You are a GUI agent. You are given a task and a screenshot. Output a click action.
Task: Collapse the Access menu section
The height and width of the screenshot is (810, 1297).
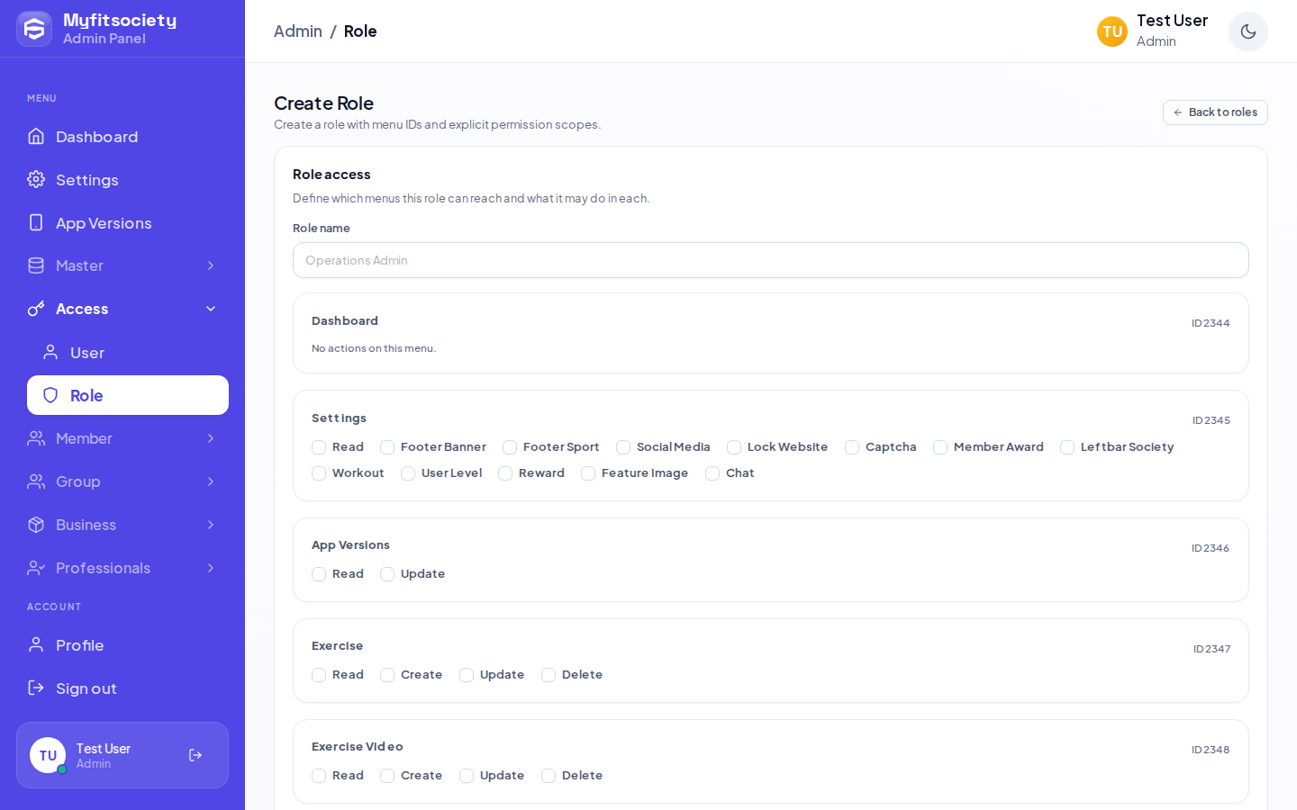(x=211, y=309)
